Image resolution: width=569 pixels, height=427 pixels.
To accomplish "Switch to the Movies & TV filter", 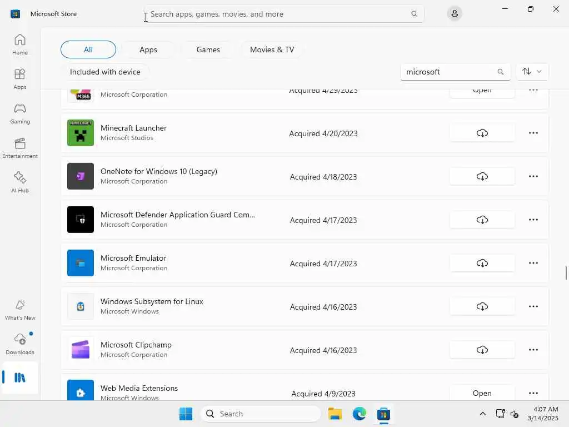I will (x=272, y=49).
